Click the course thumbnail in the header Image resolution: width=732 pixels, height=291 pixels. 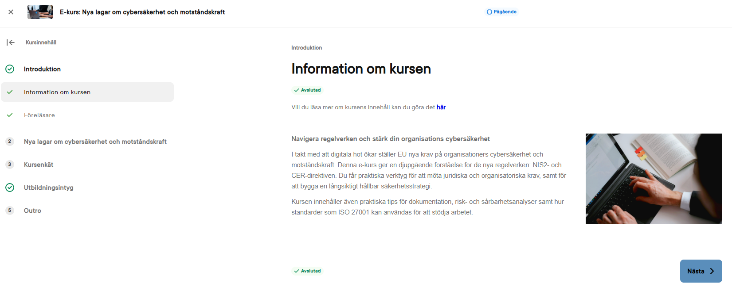[40, 12]
